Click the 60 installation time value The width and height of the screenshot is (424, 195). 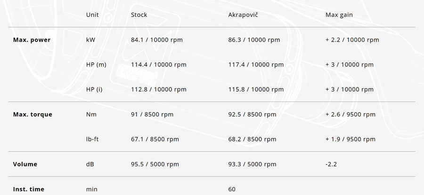(x=232, y=189)
